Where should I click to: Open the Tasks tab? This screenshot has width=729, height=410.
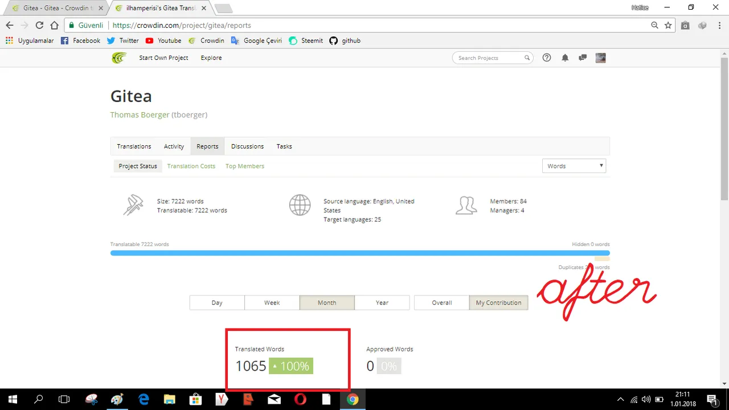click(x=284, y=146)
